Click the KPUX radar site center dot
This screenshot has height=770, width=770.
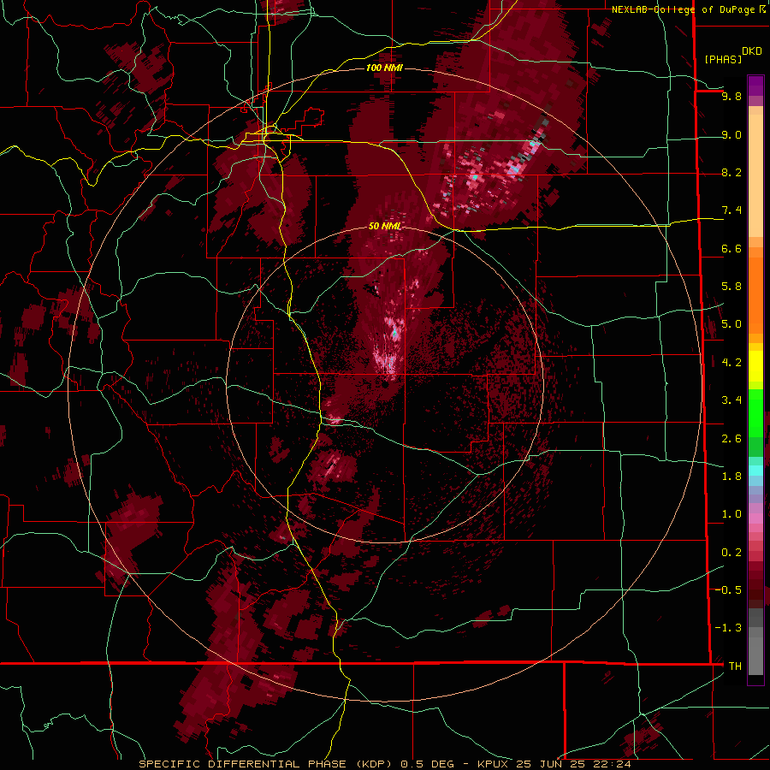tap(386, 385)
